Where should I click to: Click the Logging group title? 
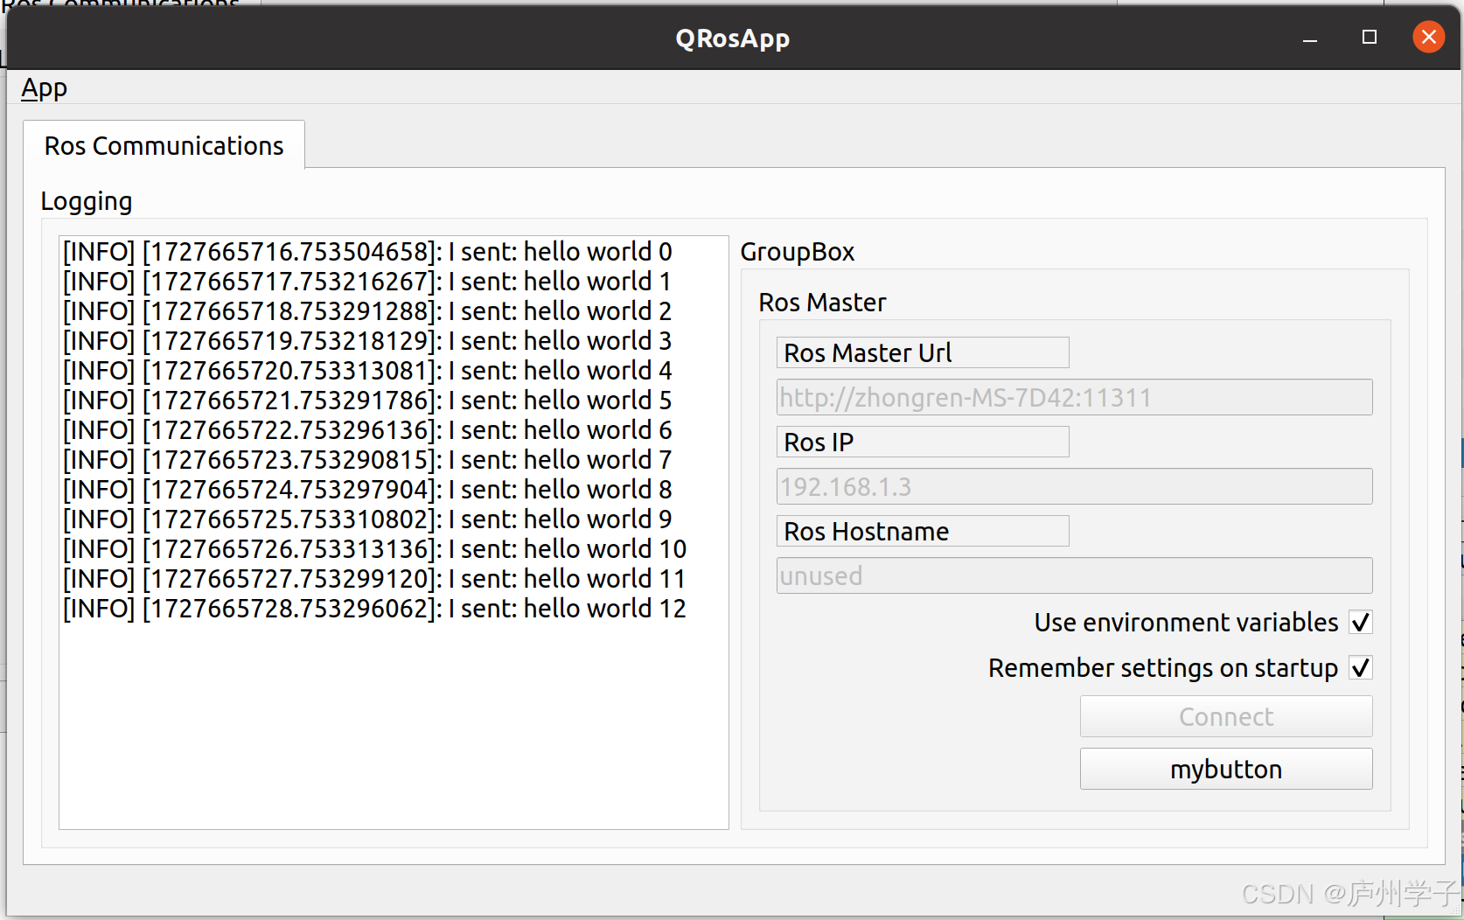[87, 201]
